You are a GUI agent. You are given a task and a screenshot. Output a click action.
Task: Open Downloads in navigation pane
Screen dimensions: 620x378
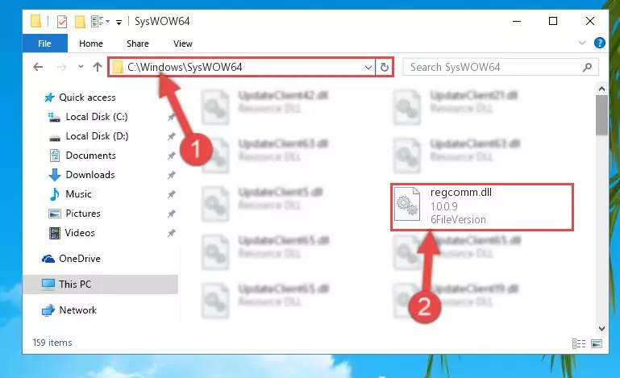pyautogui.click(x=90, y=175)
